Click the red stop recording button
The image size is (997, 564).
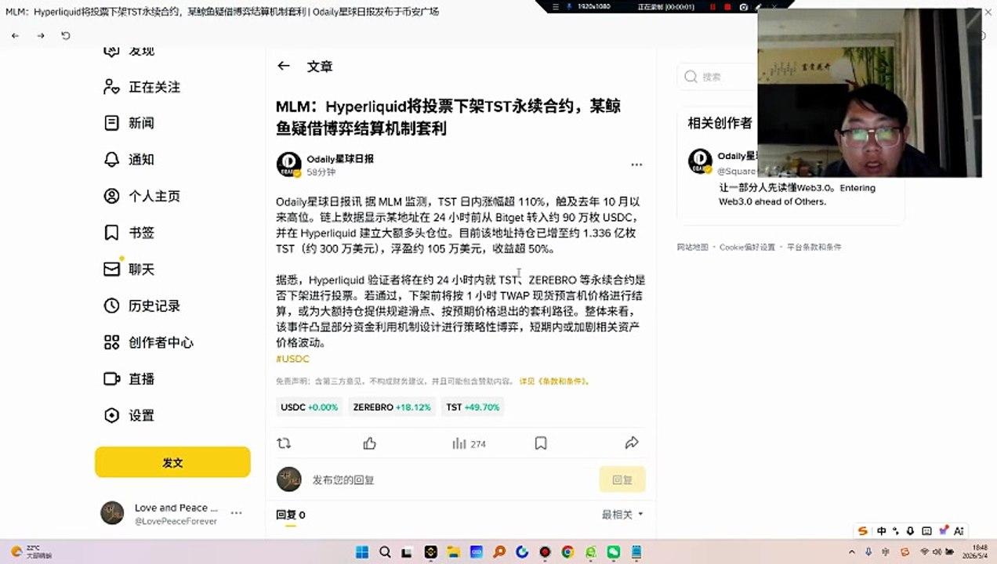(727, 6)
